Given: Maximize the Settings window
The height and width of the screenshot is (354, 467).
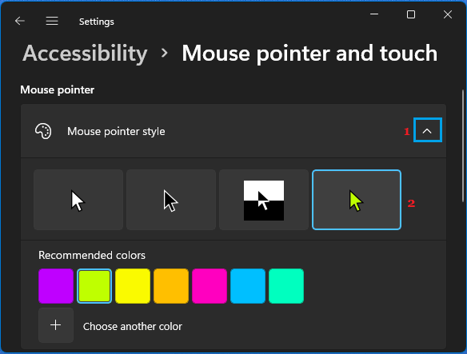Looking at the screenshot, I should (411, 14).
